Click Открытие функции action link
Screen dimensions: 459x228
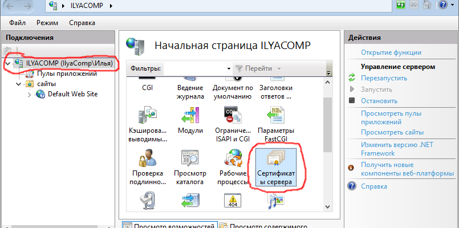coord(391,52)
